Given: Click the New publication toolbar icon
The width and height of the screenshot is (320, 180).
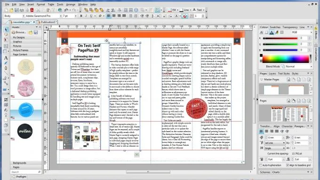Looking at the screenshot, I should (6, 10).
